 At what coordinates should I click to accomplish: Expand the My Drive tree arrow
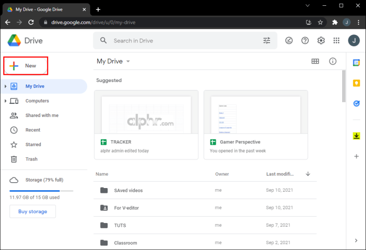[x=5, y=86]
